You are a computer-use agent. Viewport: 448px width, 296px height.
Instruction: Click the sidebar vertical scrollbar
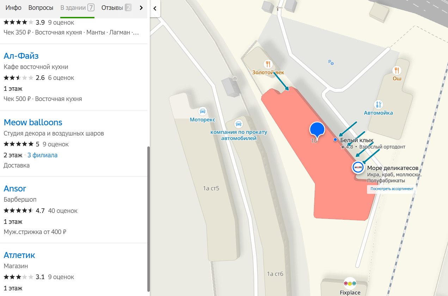pyautogui.click(x=148, y=218)
